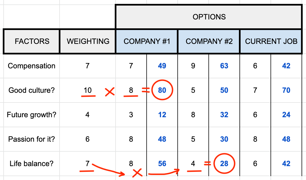Screen dimensions: 306x180
Task: Click the COMPANY #1 header cell
Action: tap(147, 41)
